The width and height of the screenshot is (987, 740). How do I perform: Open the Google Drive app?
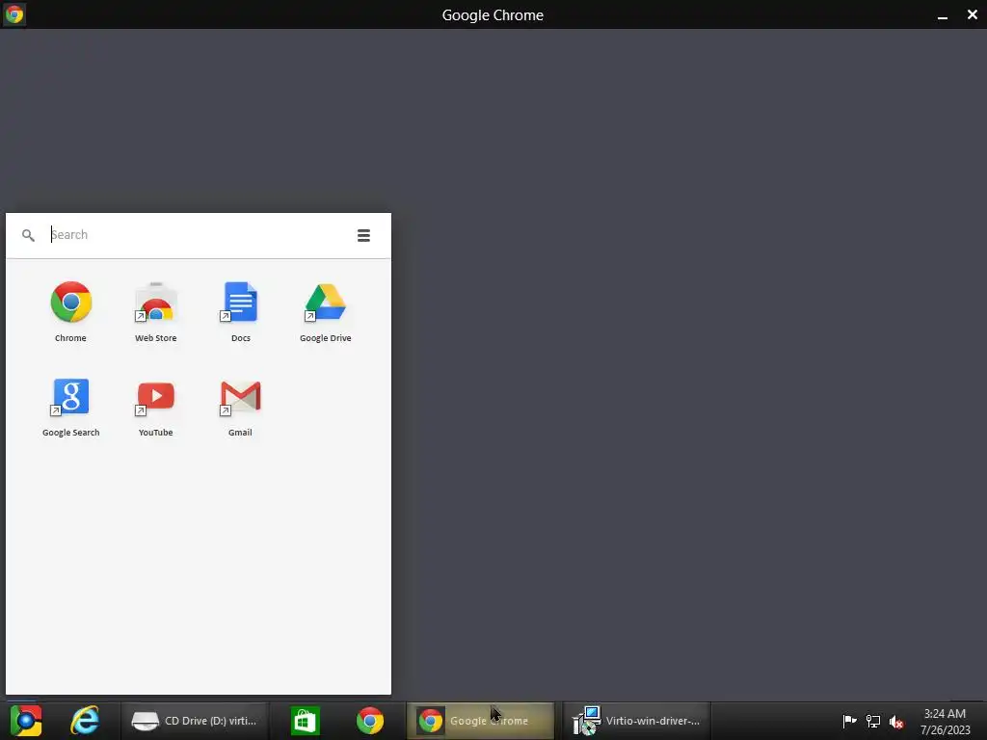tap(326, 311)
